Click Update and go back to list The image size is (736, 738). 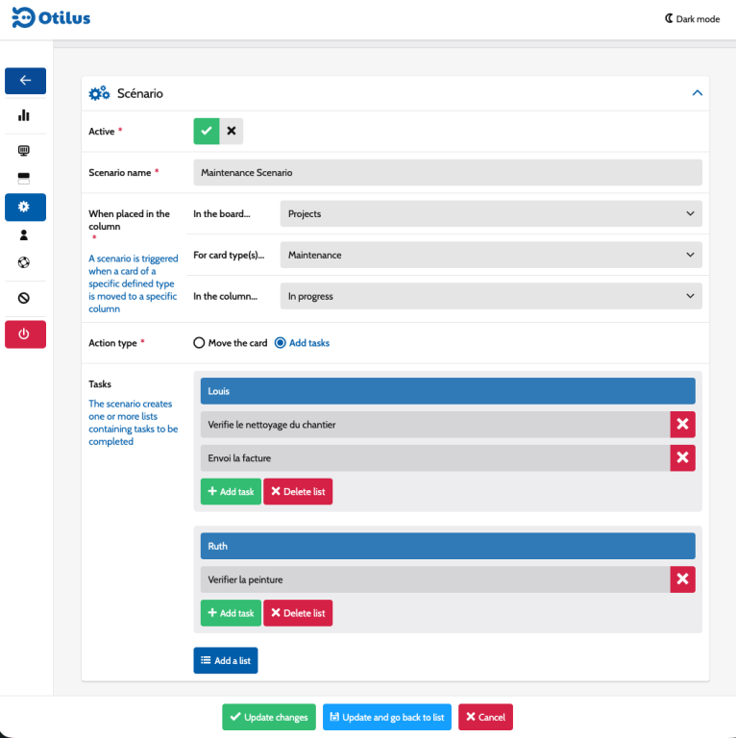(387, 717)
